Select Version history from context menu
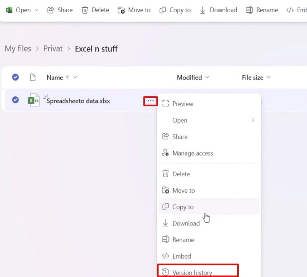307x277 pixels. point(192,273)
